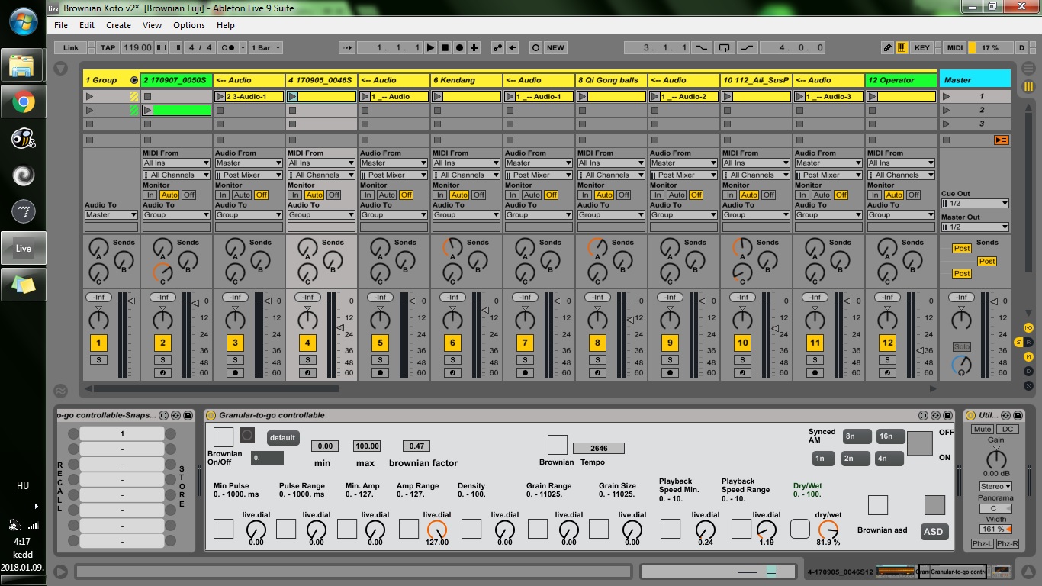The height and width of the screenshot is (586, 1042).
Task: Open the File menu
Action: 61,25
